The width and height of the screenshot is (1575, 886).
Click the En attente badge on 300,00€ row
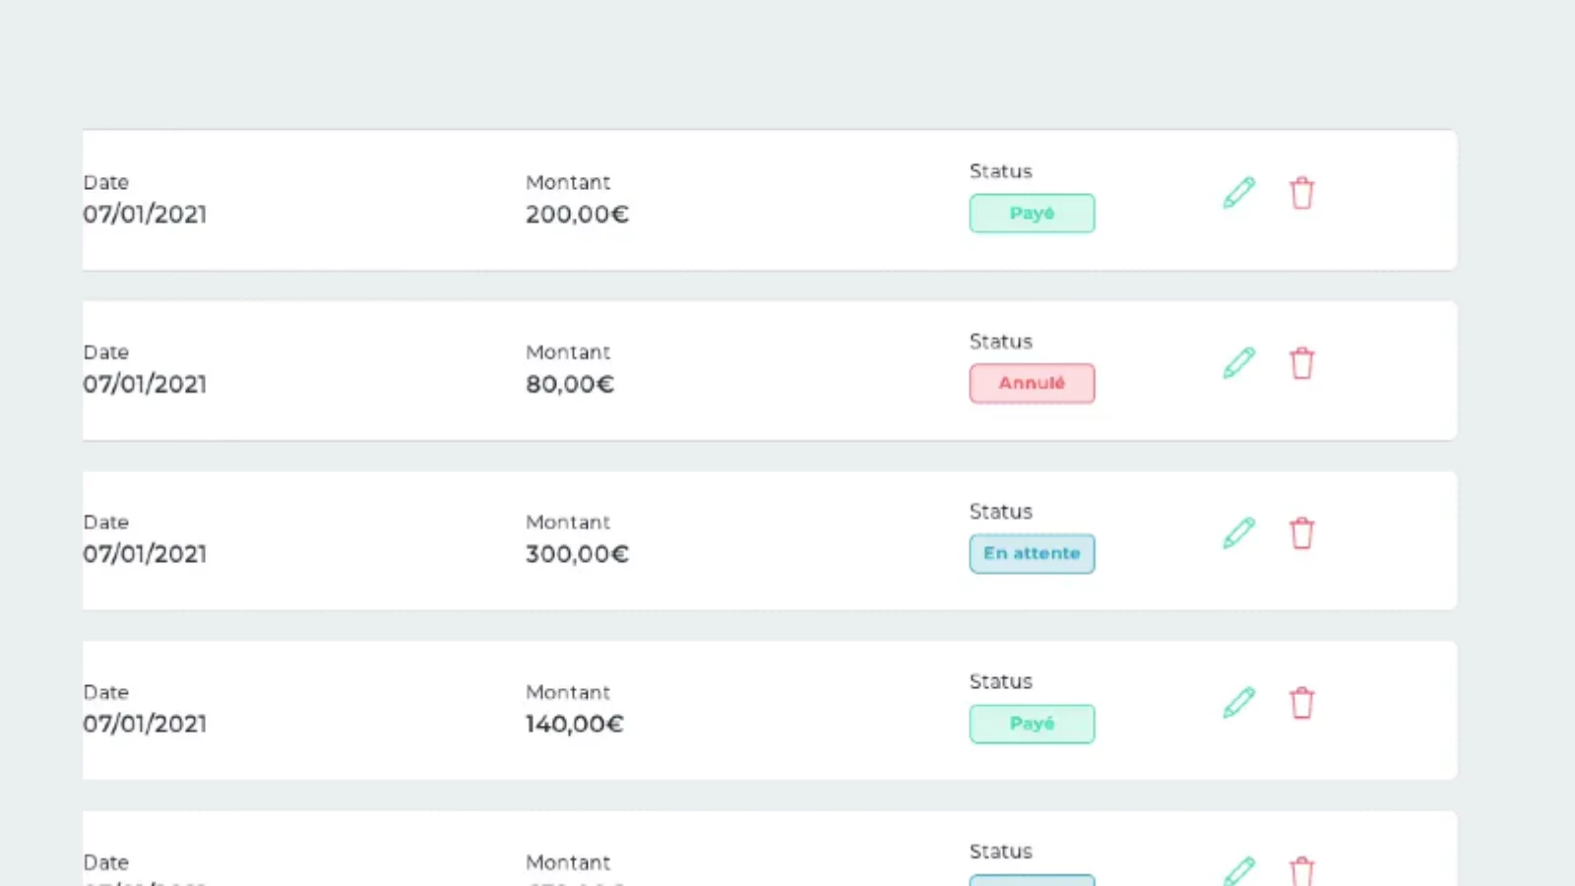[x=1032, y=553]
